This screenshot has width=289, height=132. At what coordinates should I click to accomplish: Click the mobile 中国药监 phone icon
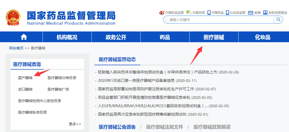pyautogui.click(x=209, y=13)
